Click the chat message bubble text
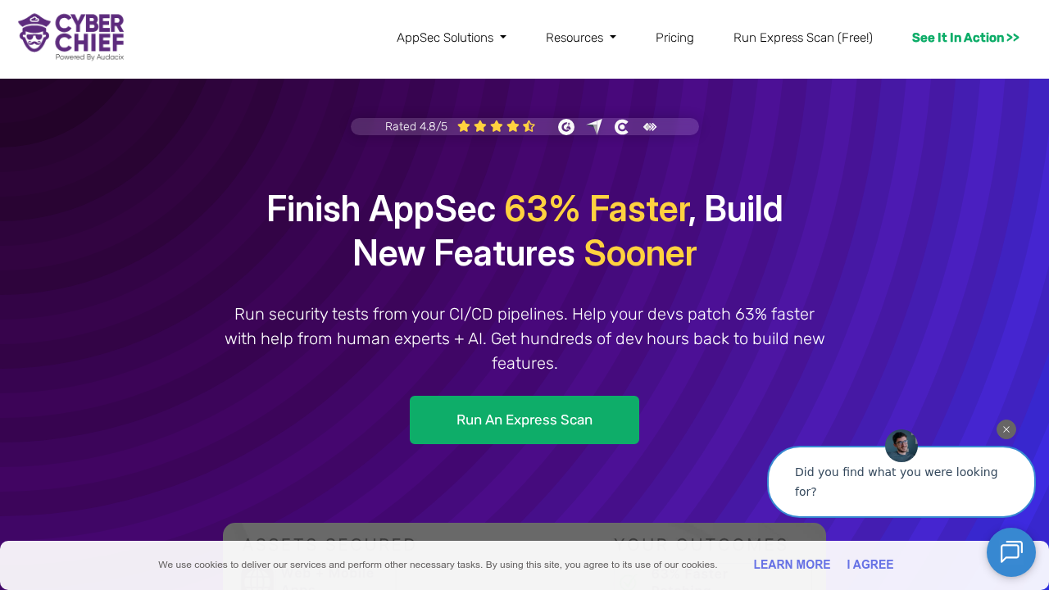Screen dimensions: 1049x590 897,482
